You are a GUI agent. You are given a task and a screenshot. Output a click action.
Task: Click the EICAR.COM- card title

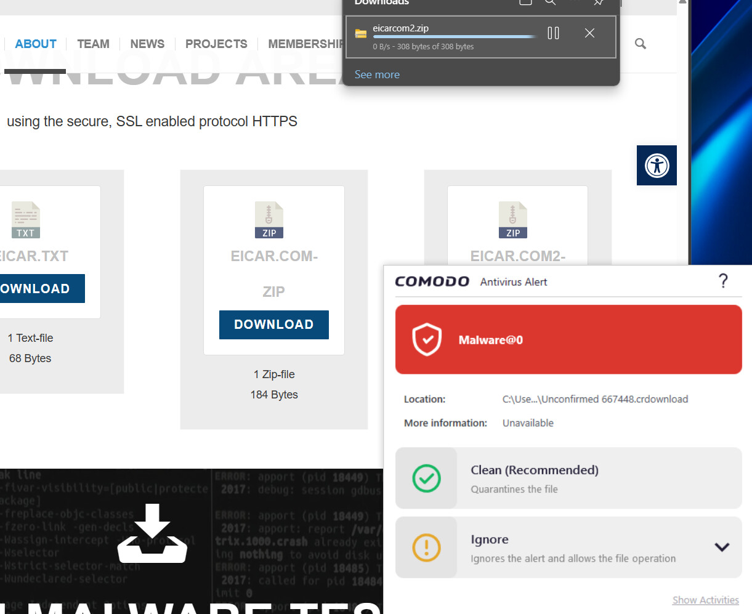(274, 256)
